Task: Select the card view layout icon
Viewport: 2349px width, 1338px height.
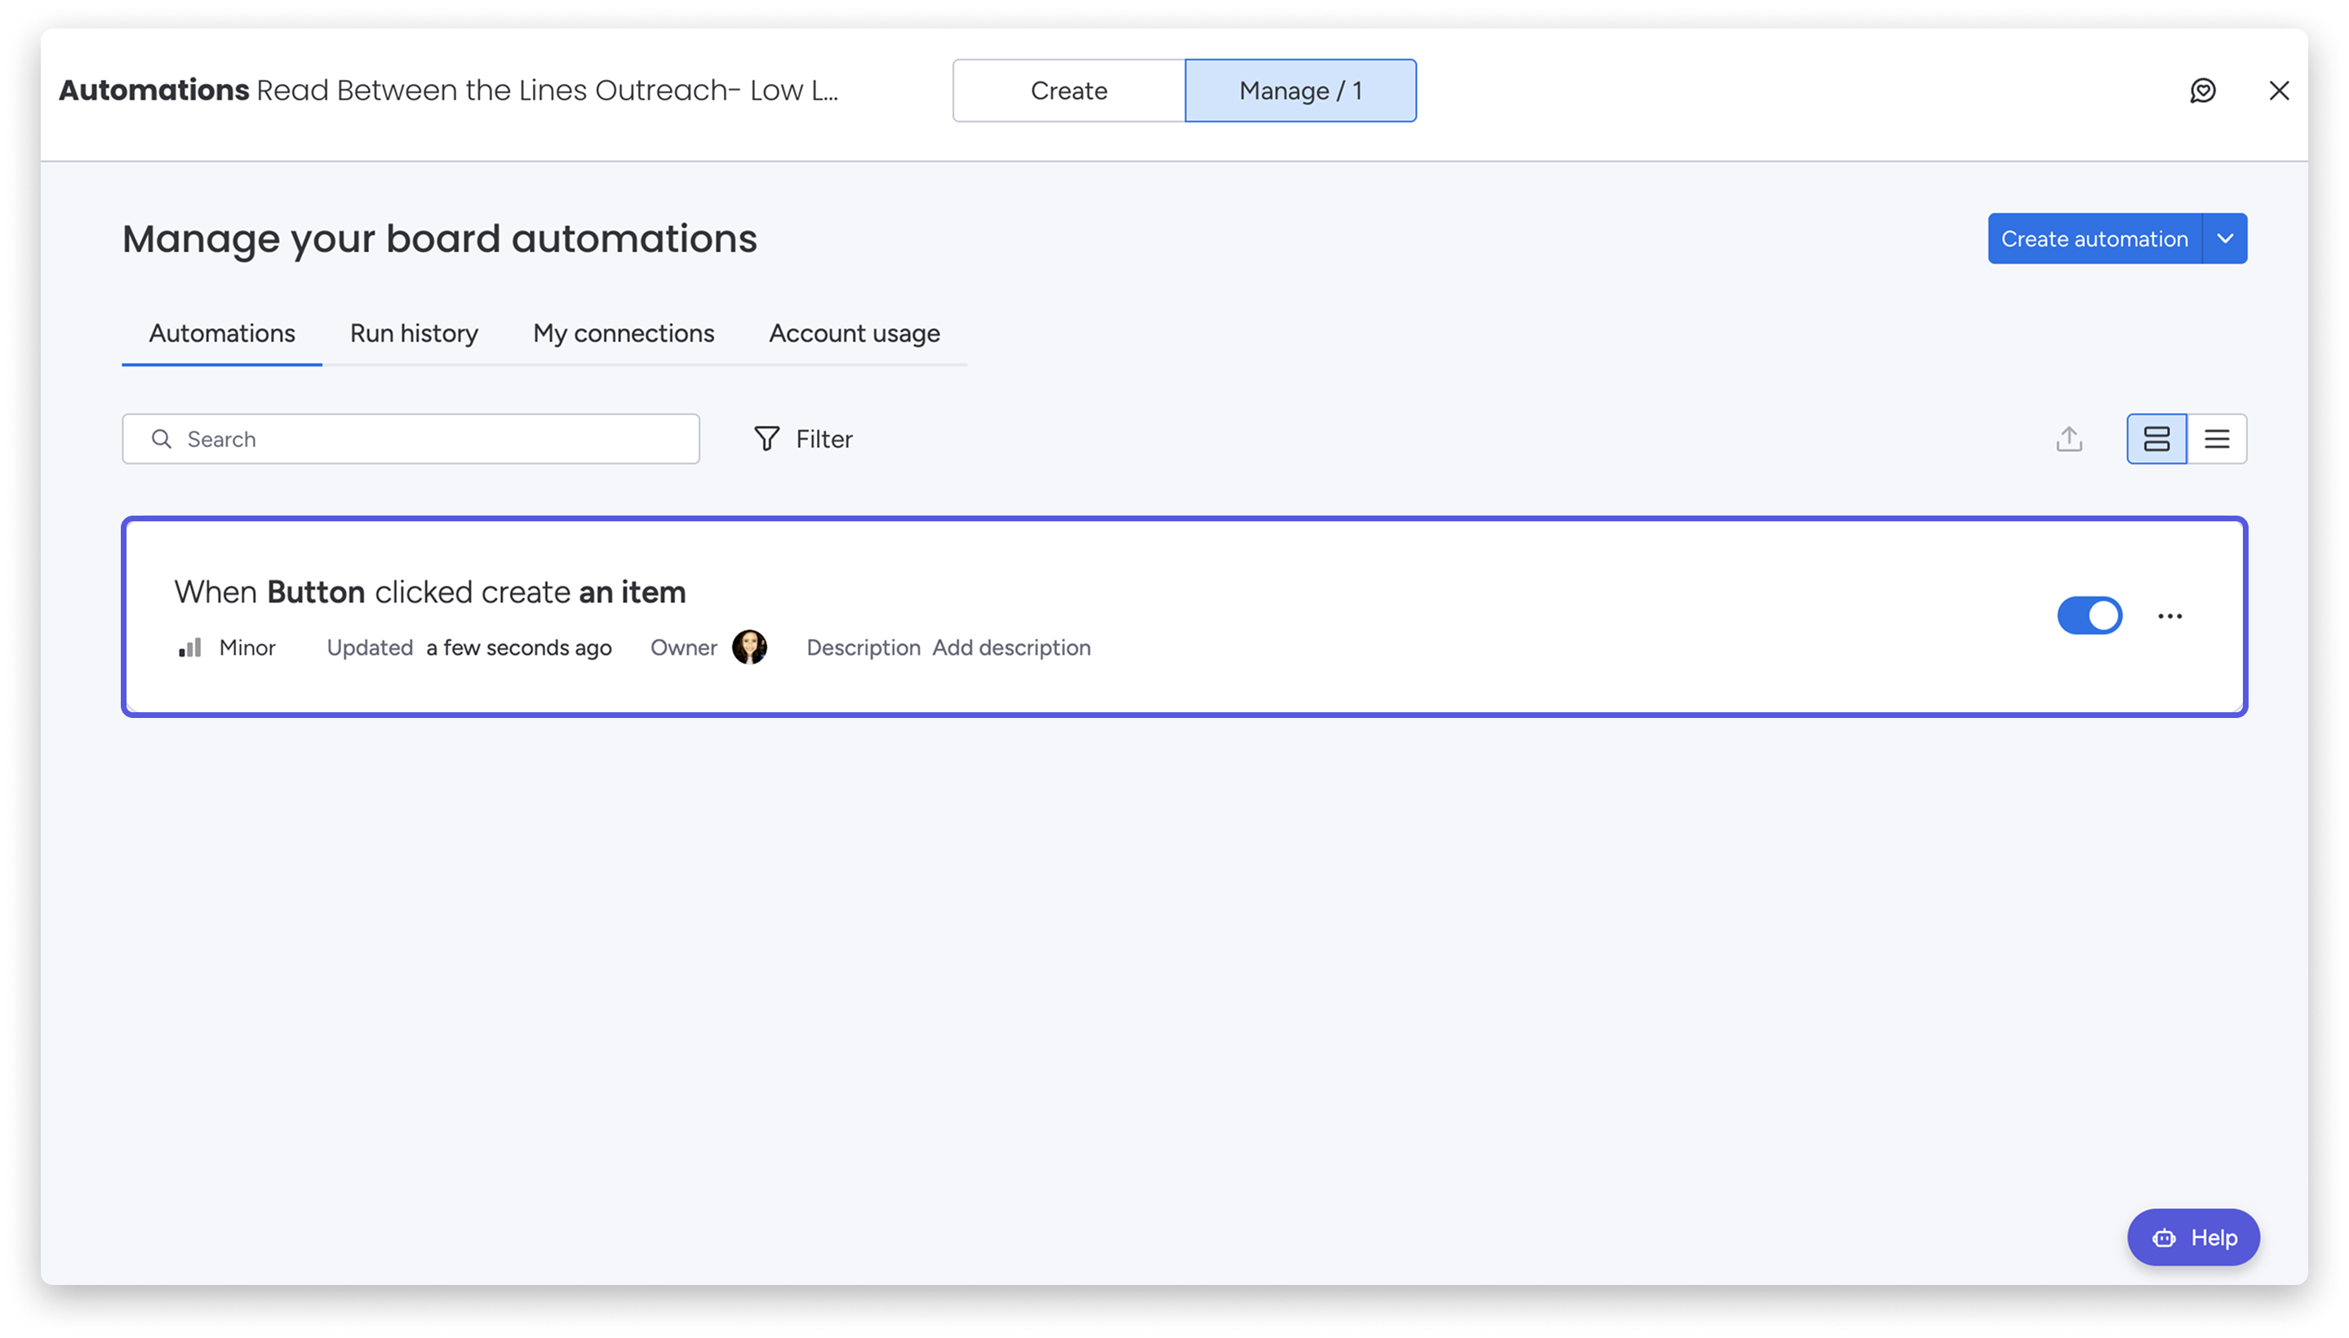Action: (2156, 438)
